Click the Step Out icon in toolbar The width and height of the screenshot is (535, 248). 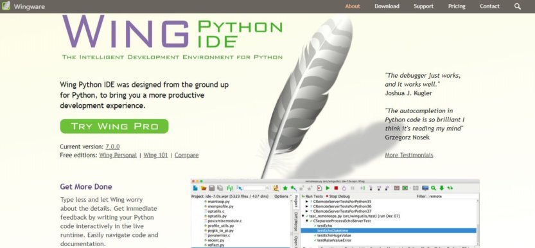pos(387,188)
